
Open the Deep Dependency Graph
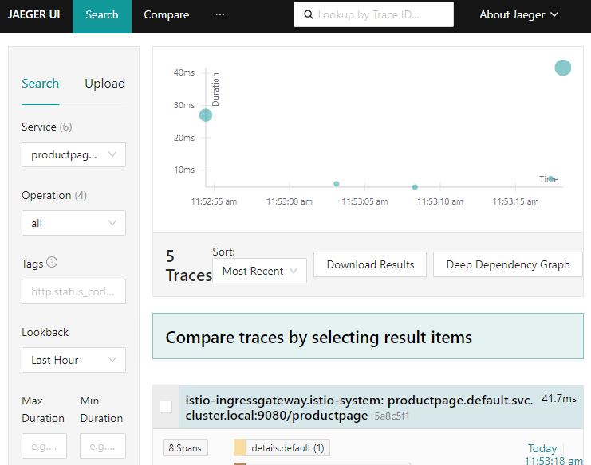[x=508, y=264]
